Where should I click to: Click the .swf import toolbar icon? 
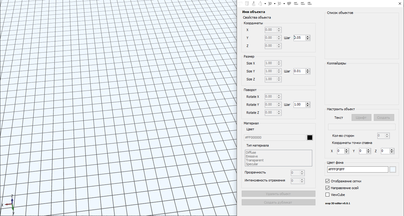[x=295, y=3]
